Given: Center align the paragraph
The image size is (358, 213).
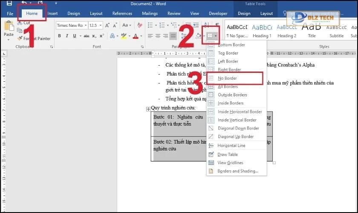Looking at the screenshot, I should click(158, 36).
